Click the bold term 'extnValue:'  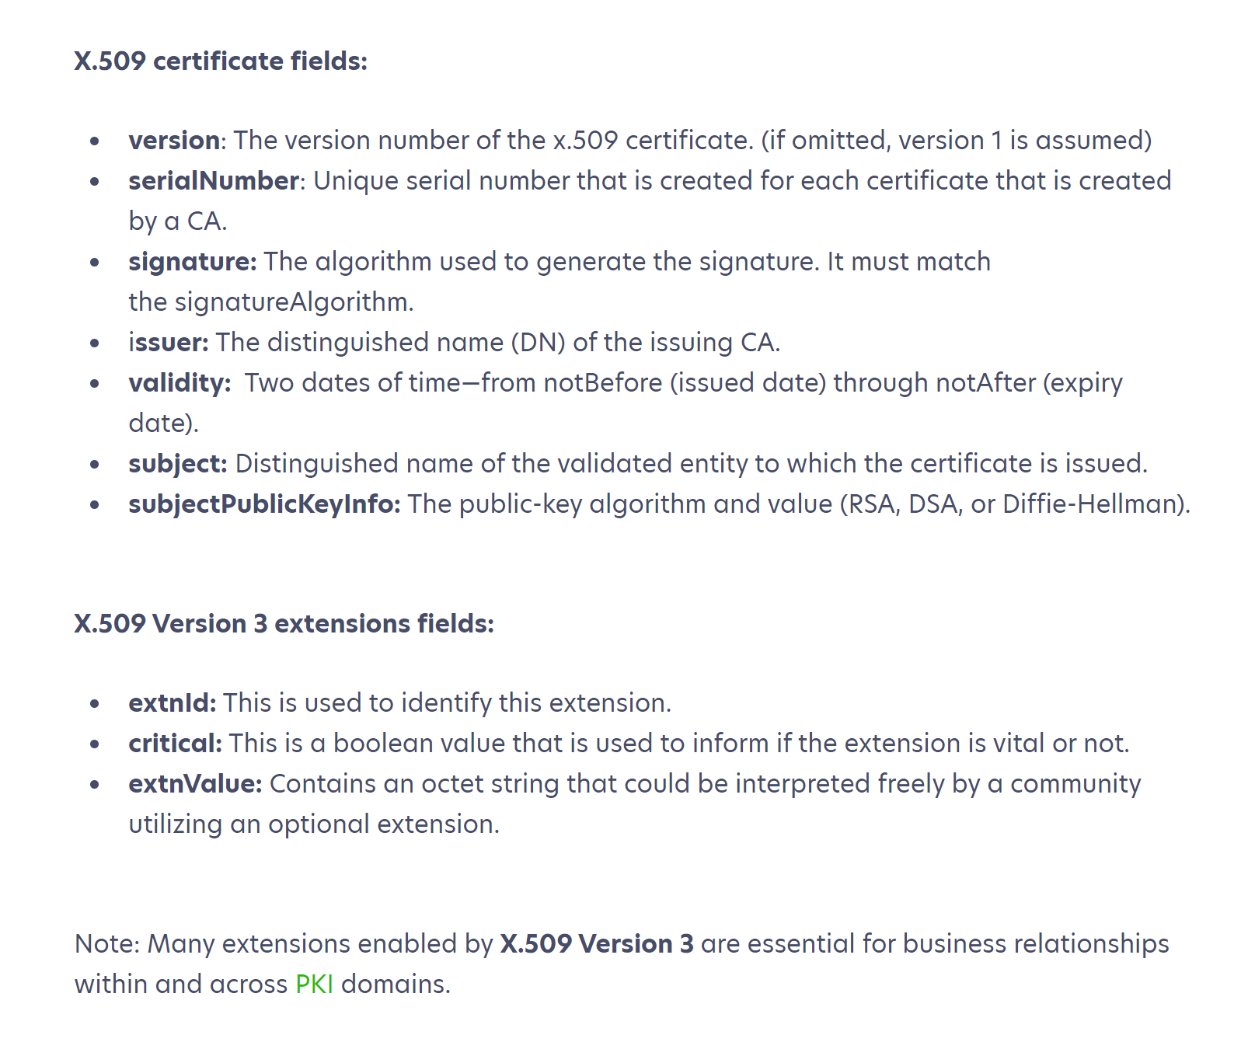click(196, 783)
